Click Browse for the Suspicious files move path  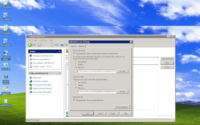(x=122, y=91)
